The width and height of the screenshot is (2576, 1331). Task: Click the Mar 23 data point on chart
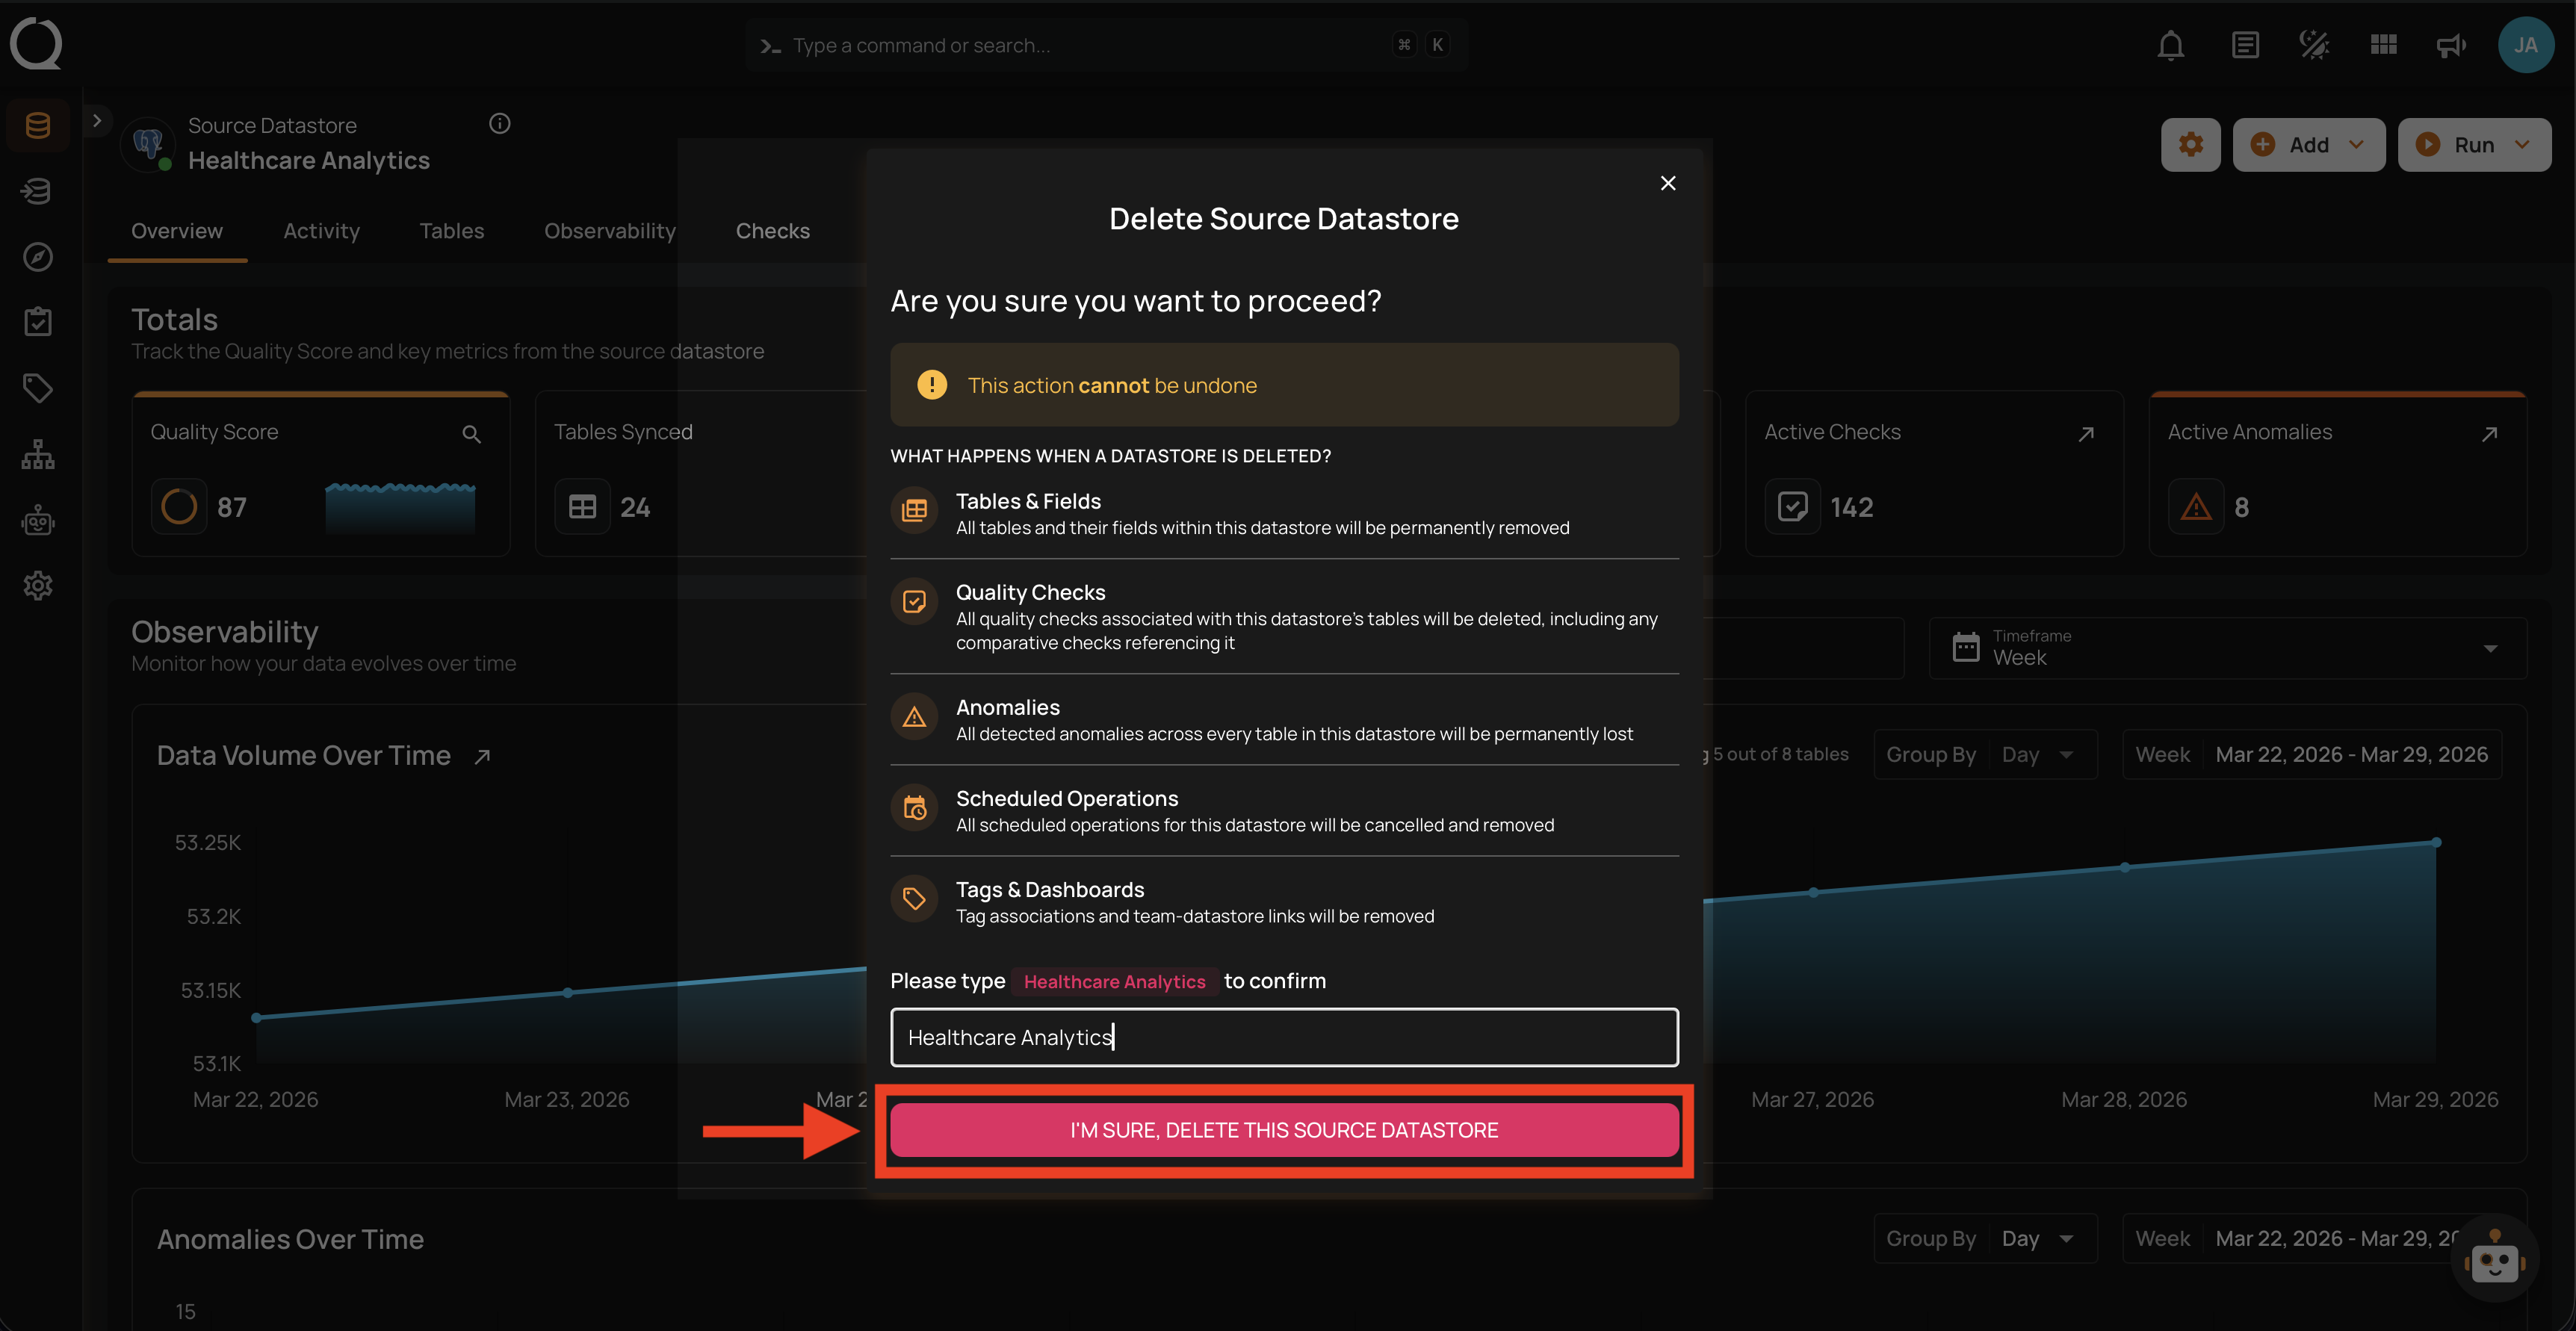pos(568,993)
